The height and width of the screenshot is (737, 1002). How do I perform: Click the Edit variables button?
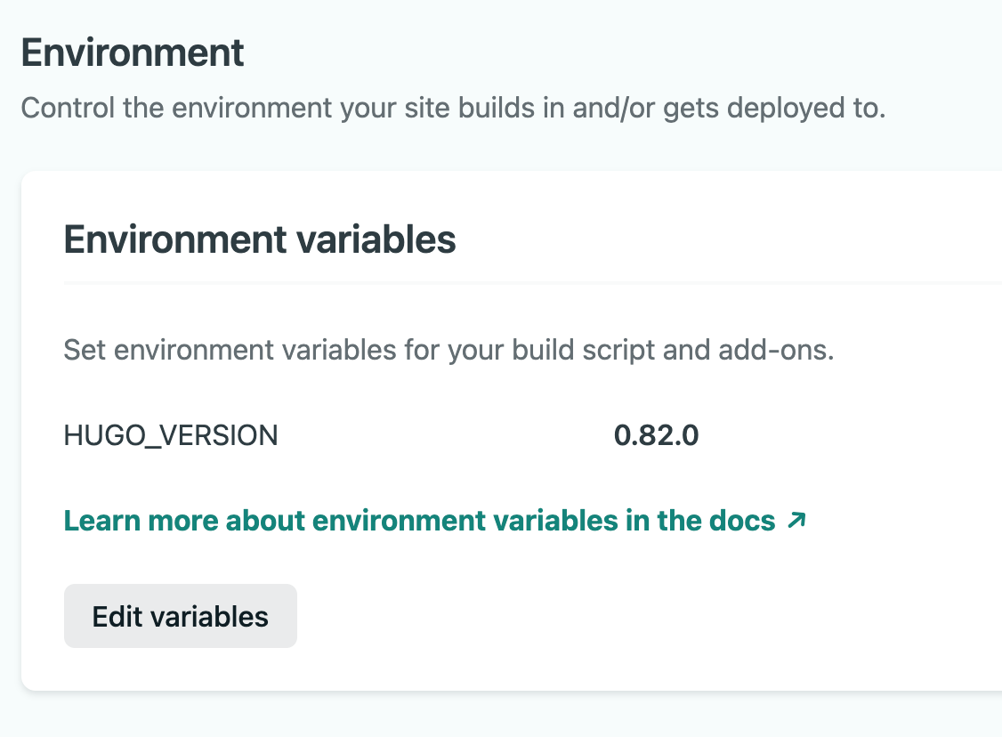(180, 616)
